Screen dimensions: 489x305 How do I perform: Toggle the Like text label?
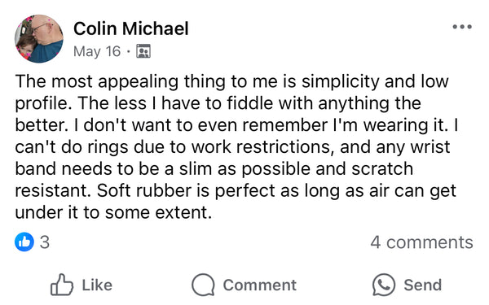[97, 285]
